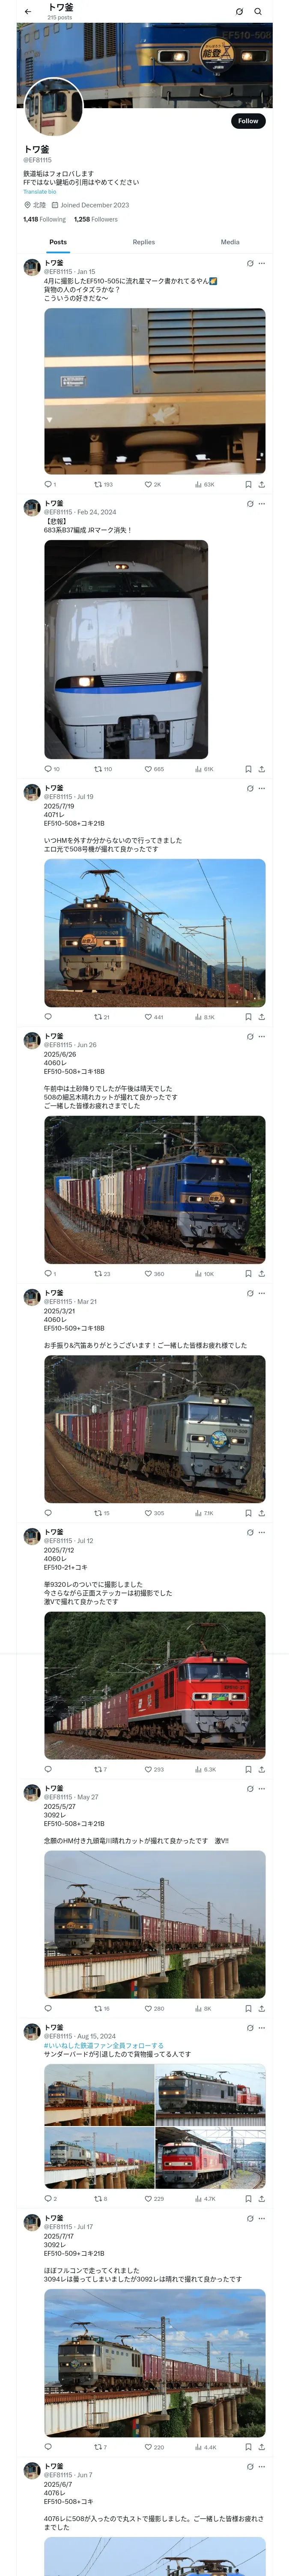Open more options on the Jan 15 post

pos(262,264)
